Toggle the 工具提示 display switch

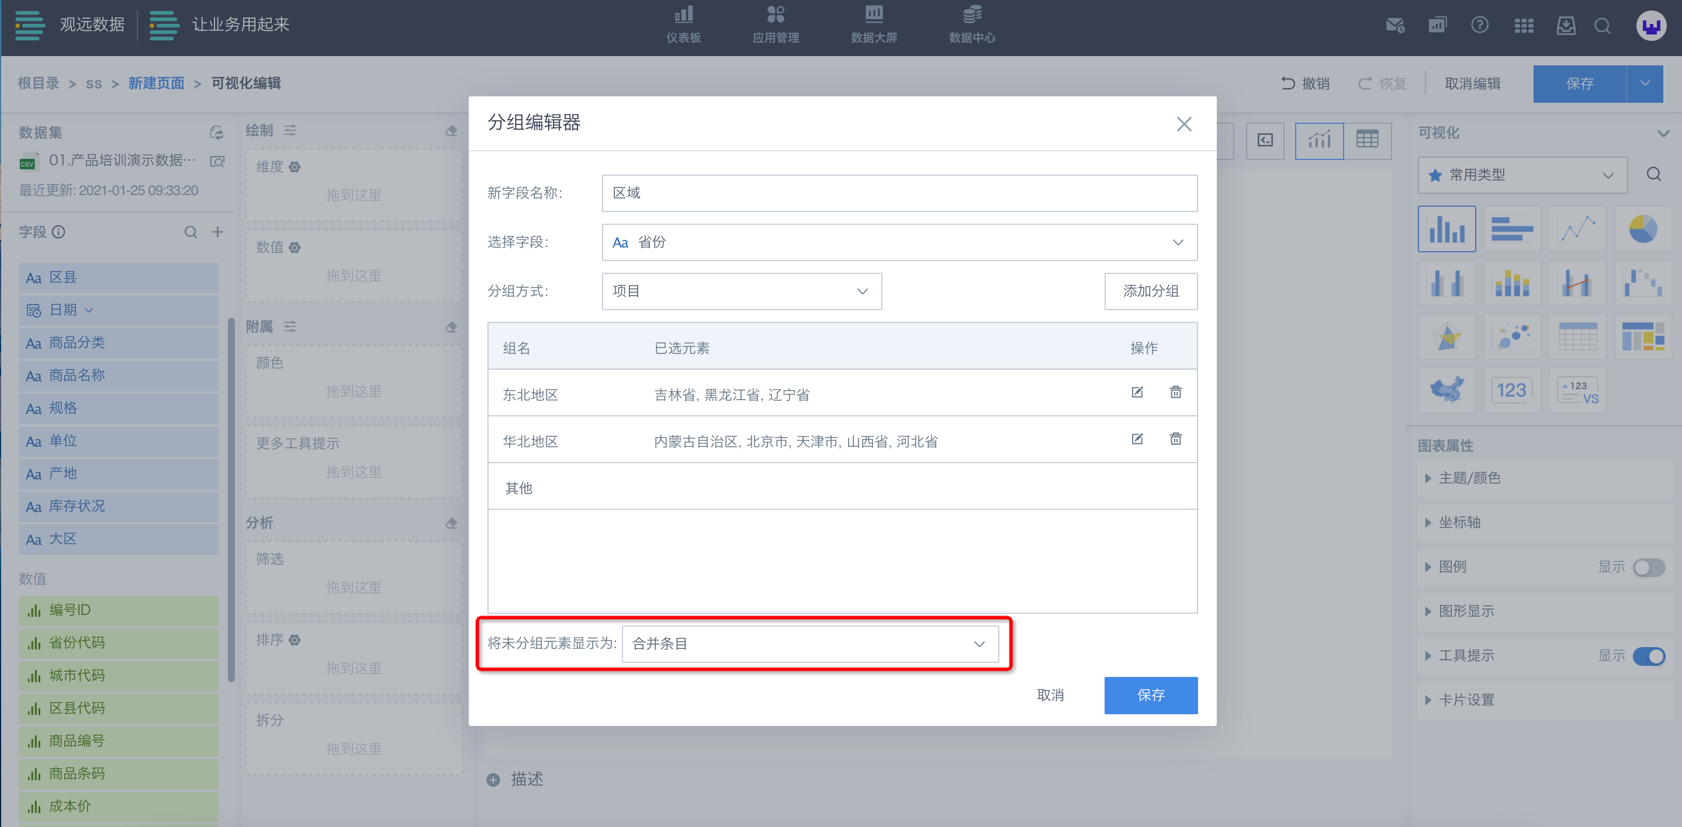[x=1649, y=655]
